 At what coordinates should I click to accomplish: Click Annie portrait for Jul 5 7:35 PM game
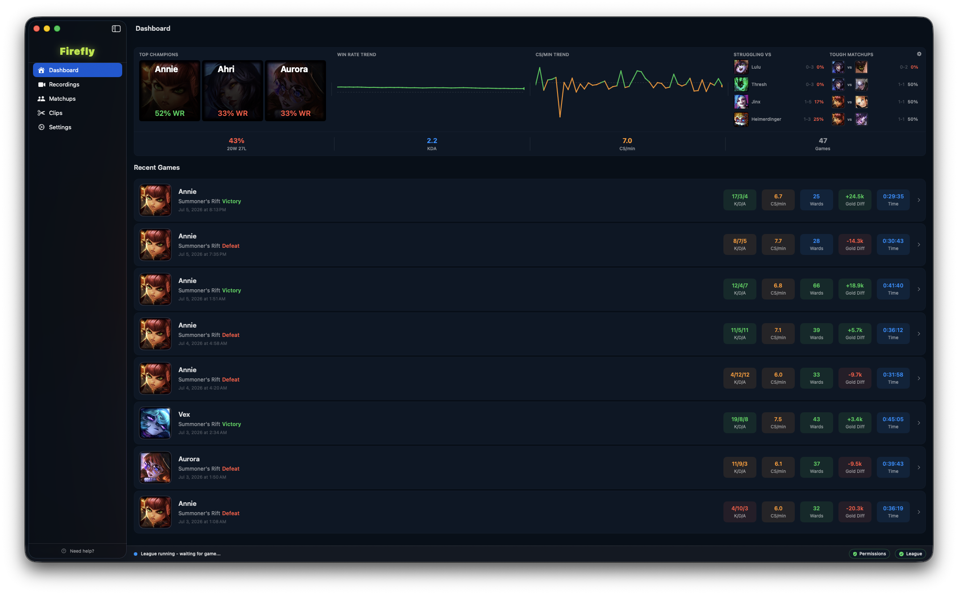pyautogui.click(x=155, y=245)
